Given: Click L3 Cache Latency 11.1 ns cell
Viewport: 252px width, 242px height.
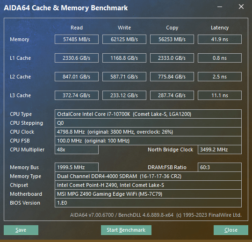Looking at the screenshot, I should coord(220,95).
